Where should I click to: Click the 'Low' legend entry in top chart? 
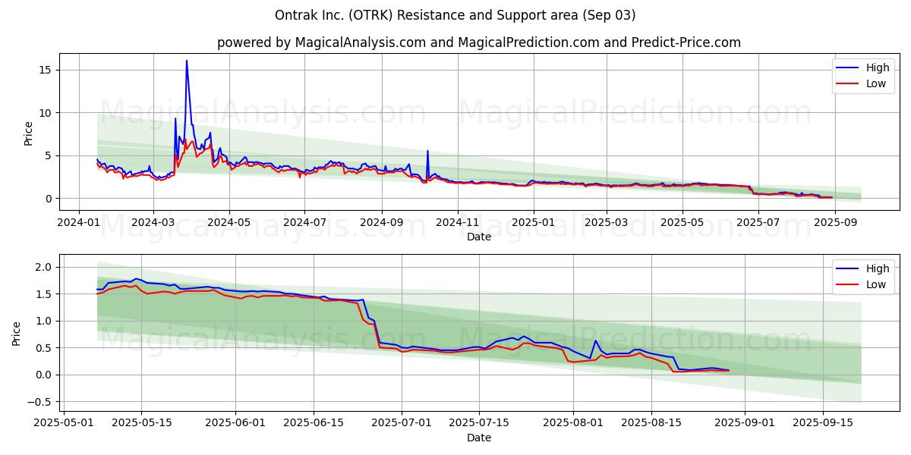[876, 83]
